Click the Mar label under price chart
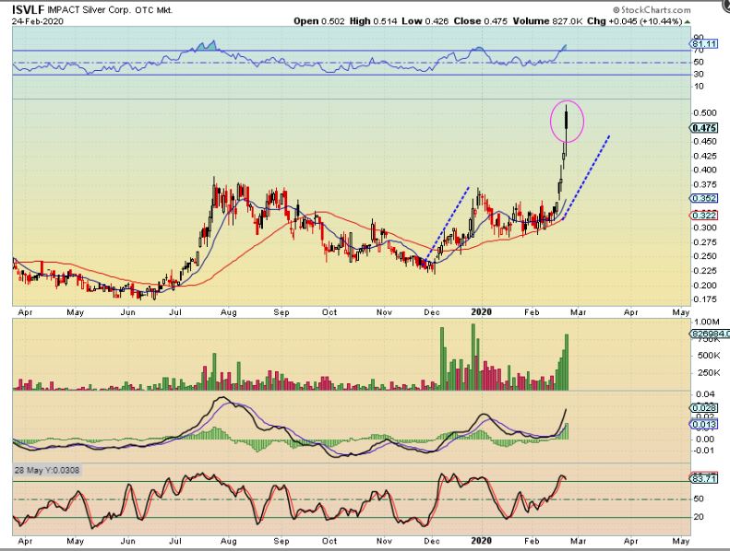The image size is (730, 551). click(579, 312)
